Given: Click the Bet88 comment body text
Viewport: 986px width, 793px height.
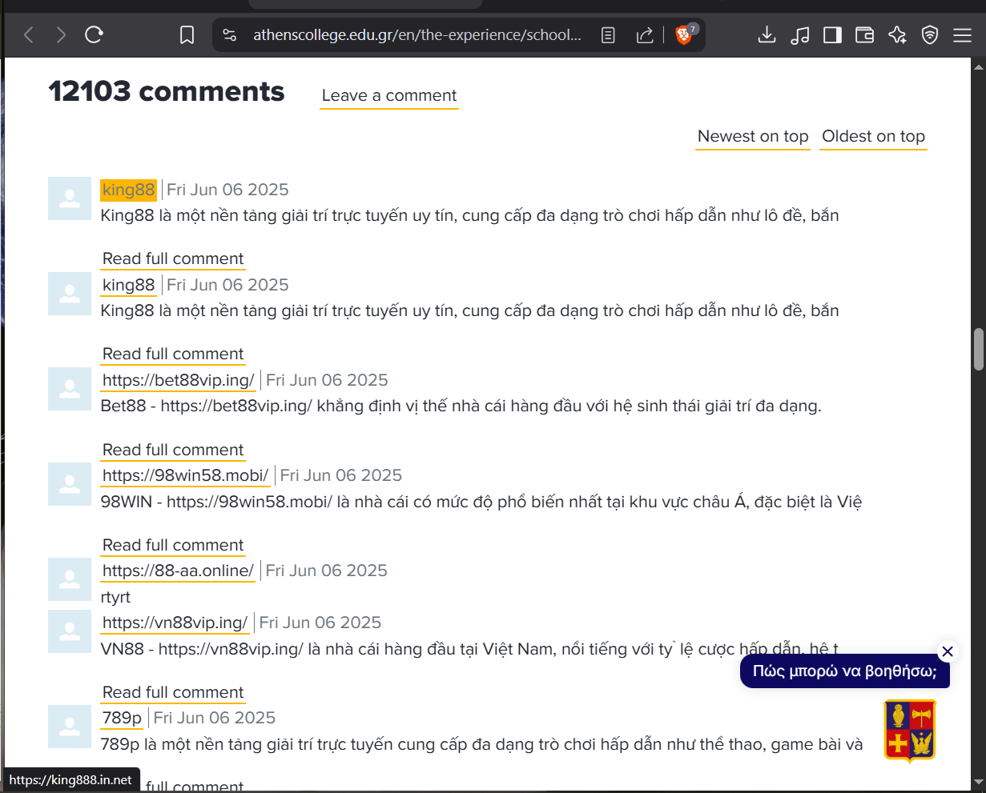Looking at the screenshot, I should [x=461, y=407].
